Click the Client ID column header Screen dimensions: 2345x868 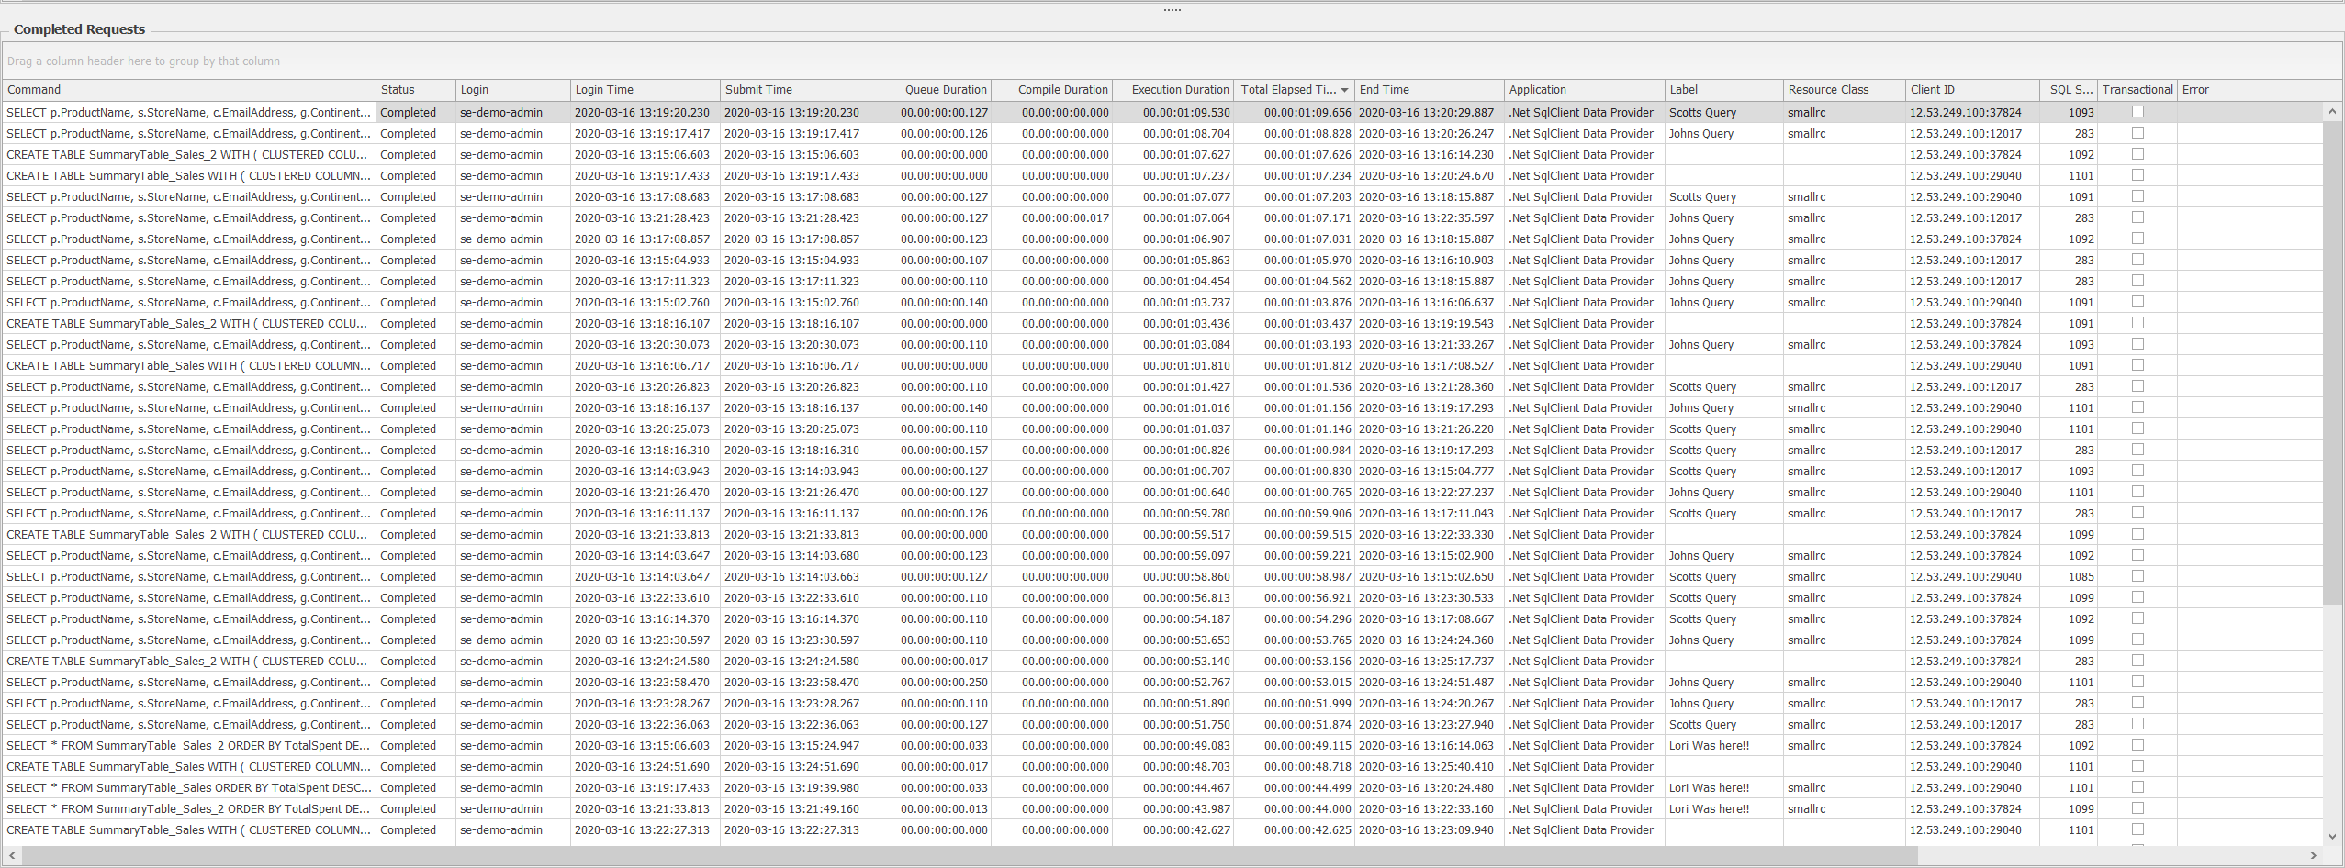[x=1969, y=90]
